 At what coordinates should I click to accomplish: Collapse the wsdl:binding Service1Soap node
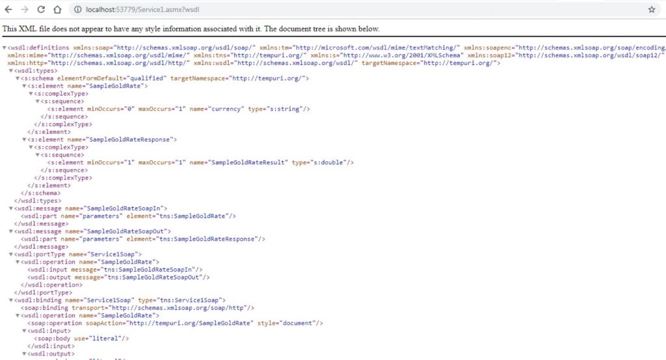11,300
